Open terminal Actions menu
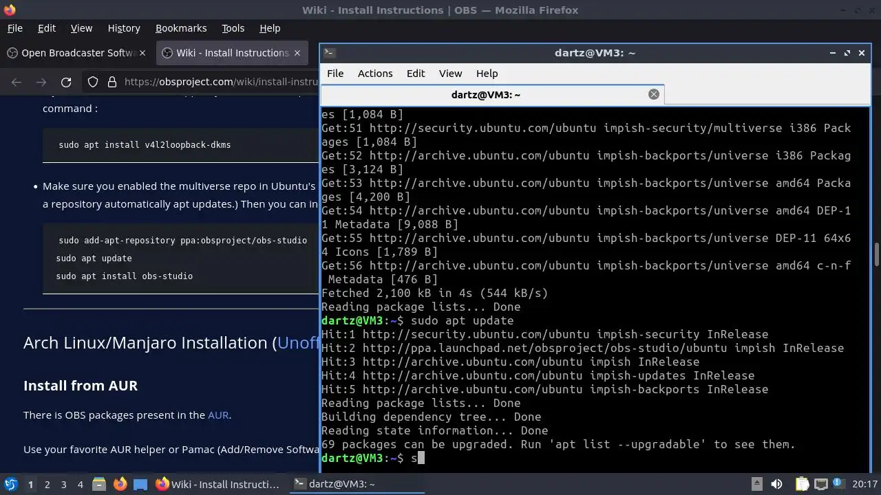The image size is (881, 495). pos(375,74)
